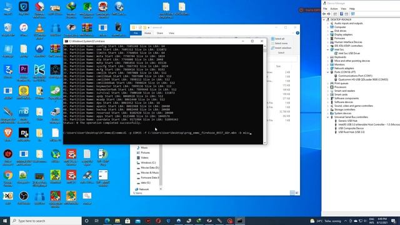
Task: Click Scan for hardware changes toolbar icon
Action: click(x=353, y=14)
